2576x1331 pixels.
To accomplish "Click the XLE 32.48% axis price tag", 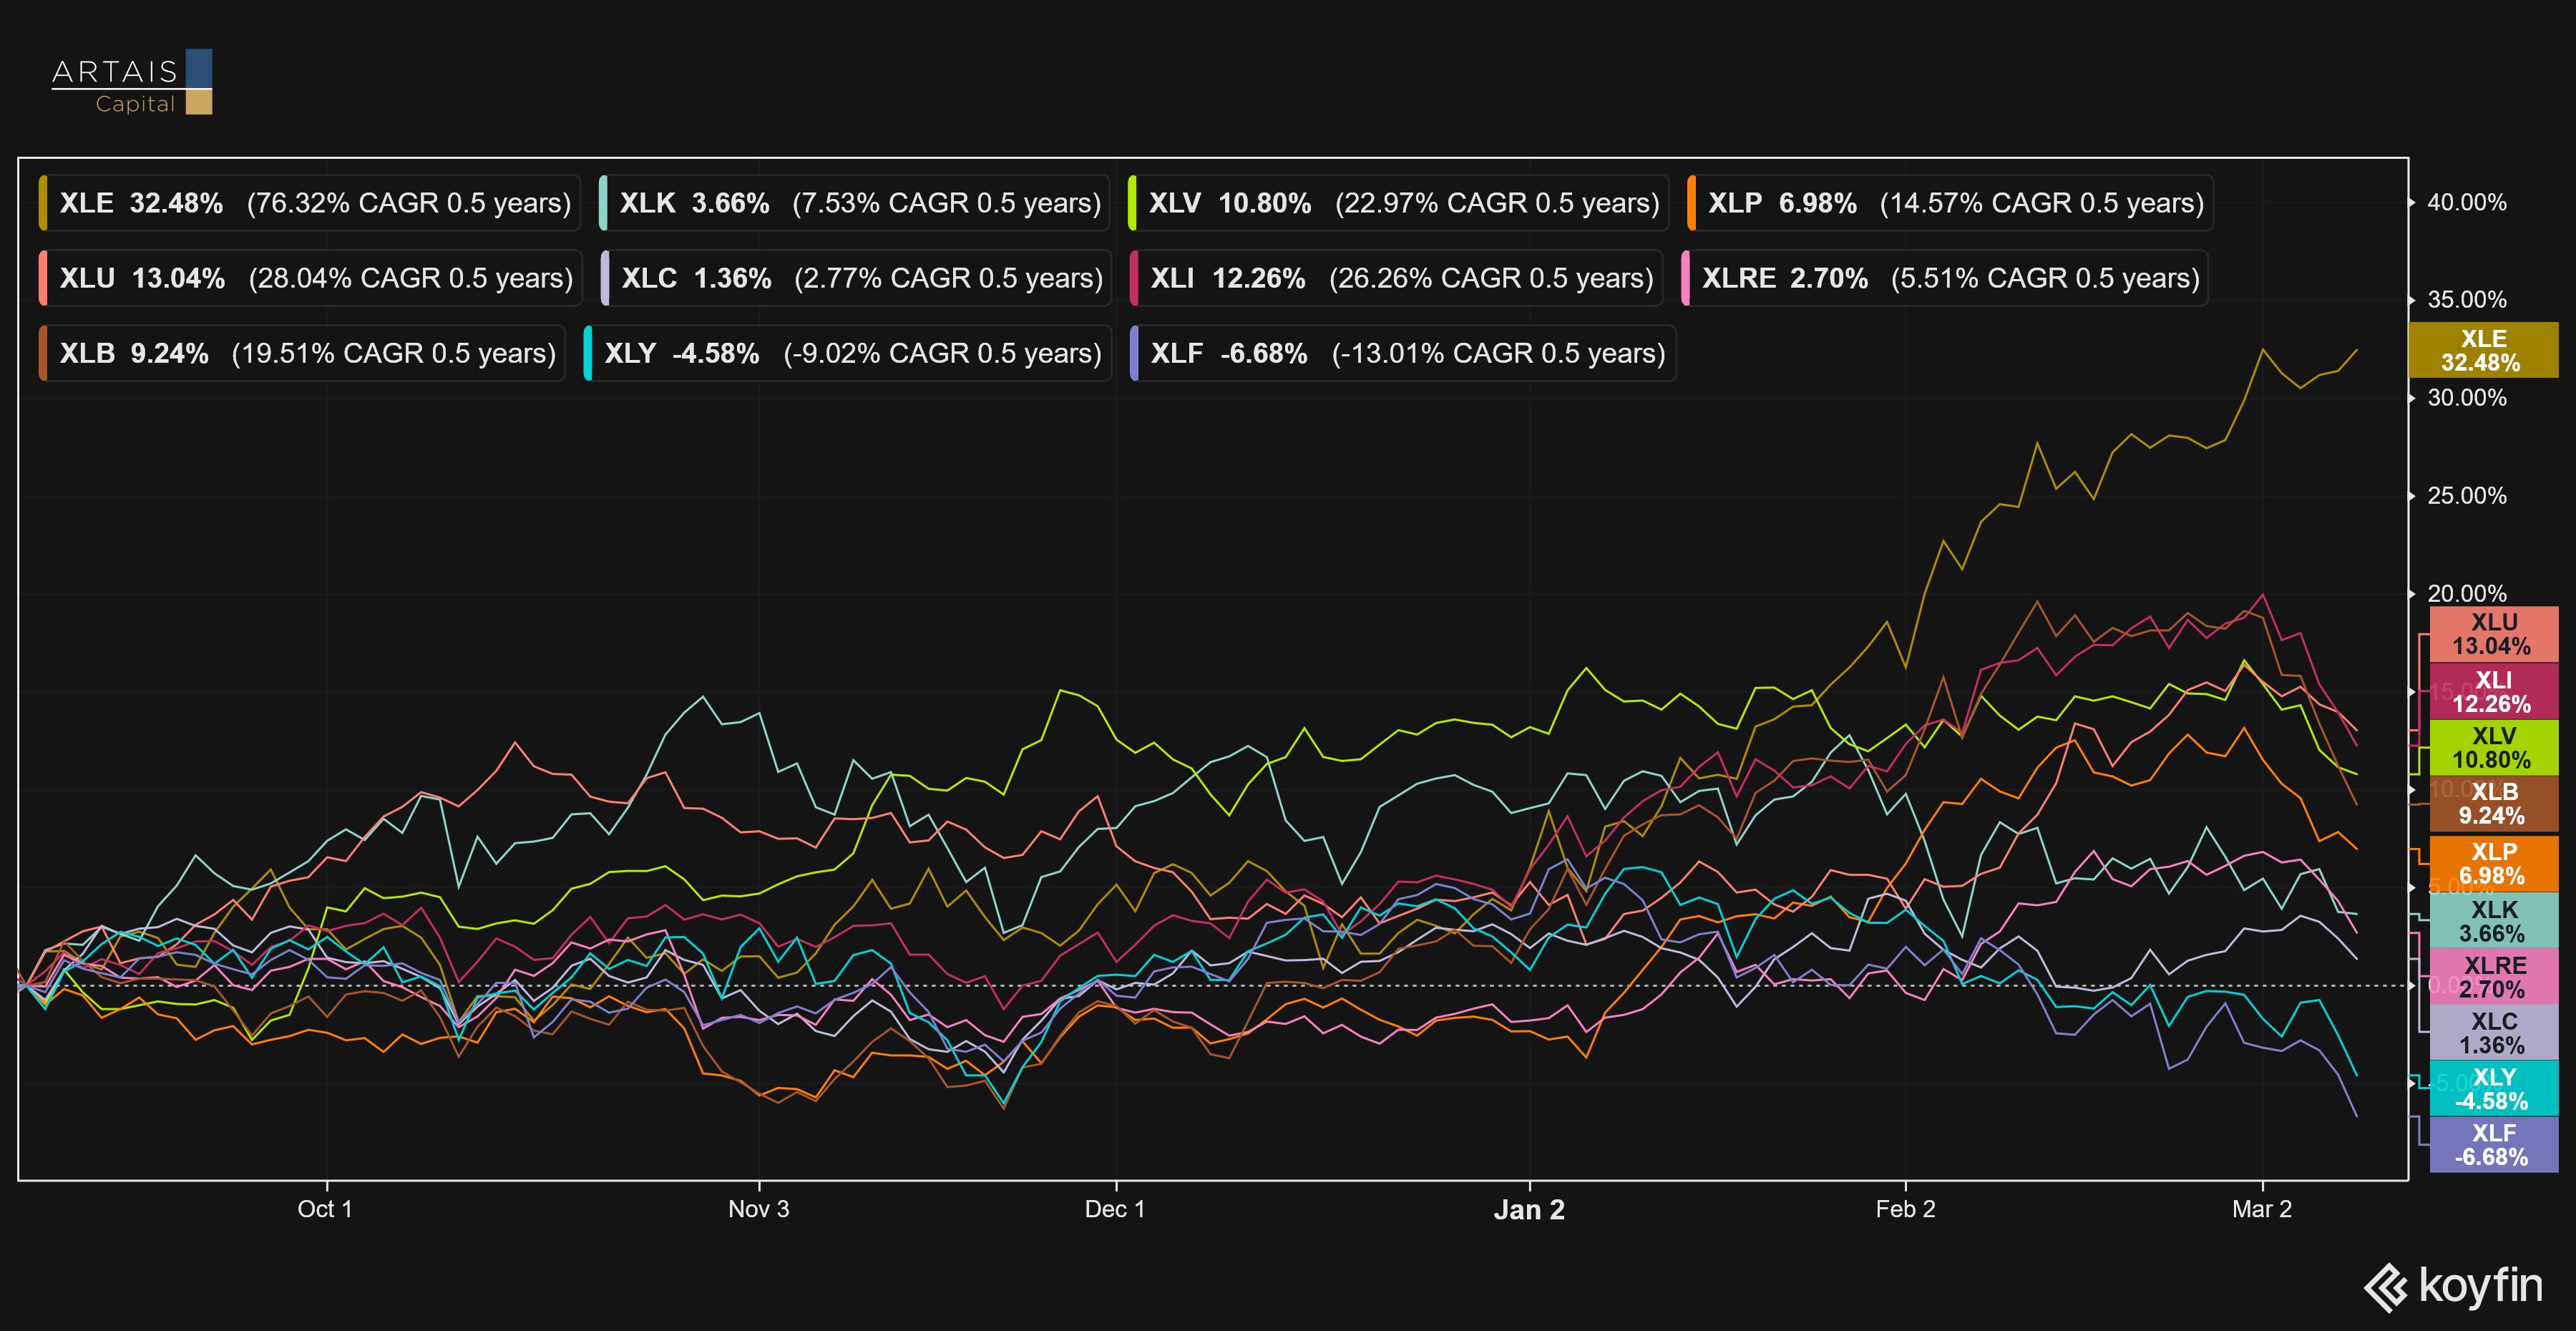I will (x=2482, y=351).
